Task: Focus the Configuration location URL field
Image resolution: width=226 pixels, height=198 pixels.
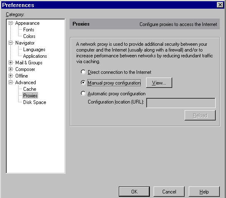Action: (181, 103)
